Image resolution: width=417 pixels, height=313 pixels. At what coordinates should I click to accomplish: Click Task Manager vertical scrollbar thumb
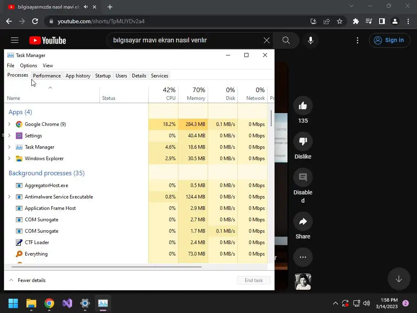point(271,119)
